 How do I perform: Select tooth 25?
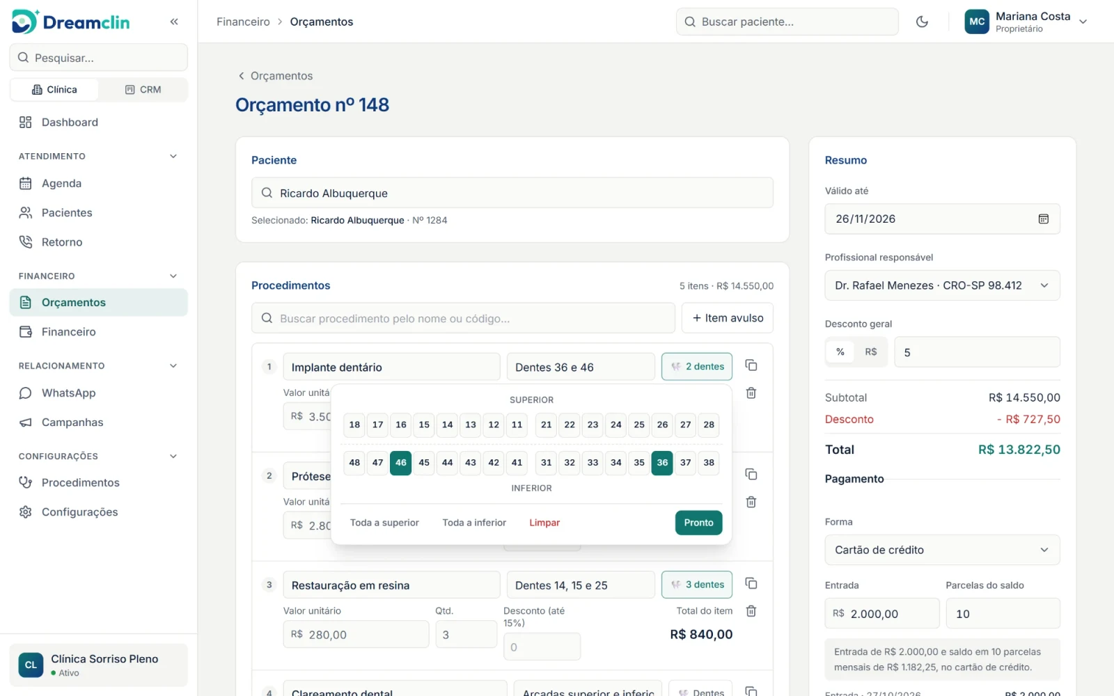coord(639,425)
